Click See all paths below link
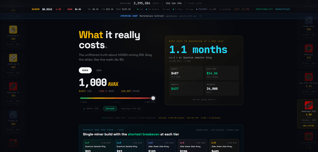 tap(204, 100)
